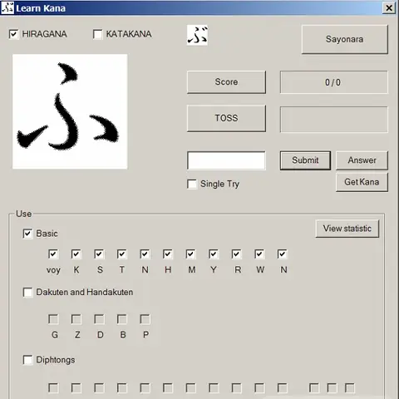Viewport: 399px width, 399px height.
Task: Click the 0 / 0 score display
Action: (334, 82)
